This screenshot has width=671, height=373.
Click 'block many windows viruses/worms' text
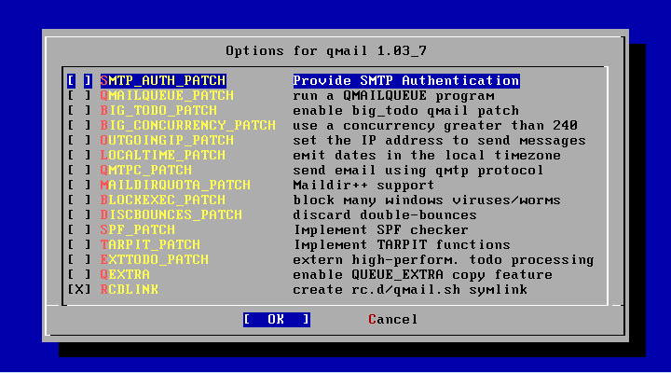pyautogui.click(x=427, y=200)
